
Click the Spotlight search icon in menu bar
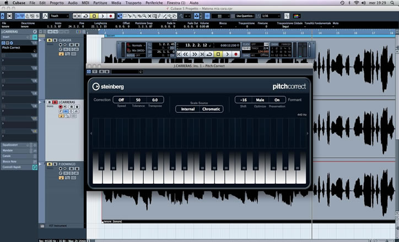[x=392, y=3]
